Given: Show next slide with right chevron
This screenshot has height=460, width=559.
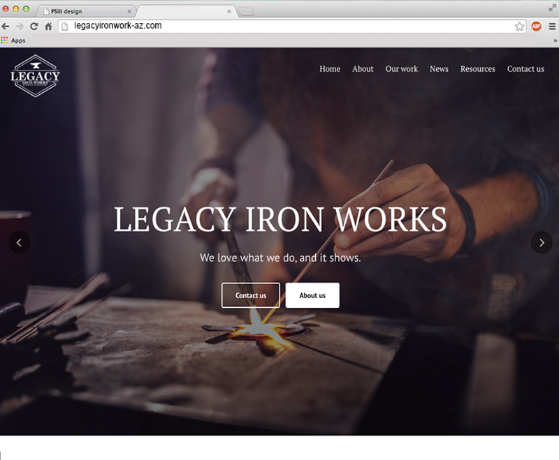Looking at the screenshot, I should pyautogui.click(x=542, y=243).
